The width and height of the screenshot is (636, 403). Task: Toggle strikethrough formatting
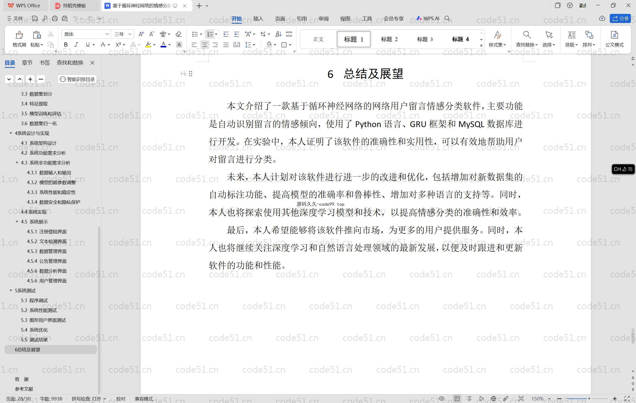(103, 45)
